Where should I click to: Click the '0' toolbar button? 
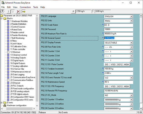click(x=13, y=12)
